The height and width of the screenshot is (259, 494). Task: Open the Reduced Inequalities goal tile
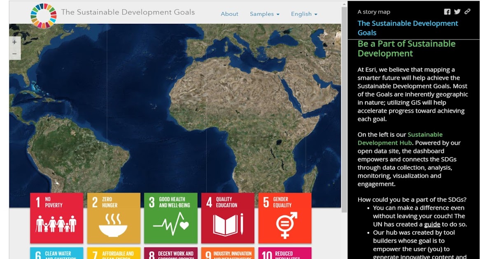pyautogui.click(x=284, y=254)
